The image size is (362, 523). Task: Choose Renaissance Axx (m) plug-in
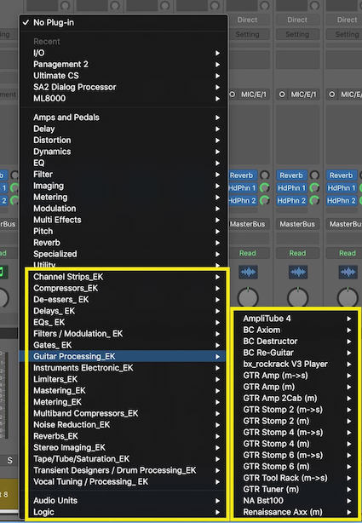tap(296, 512)
